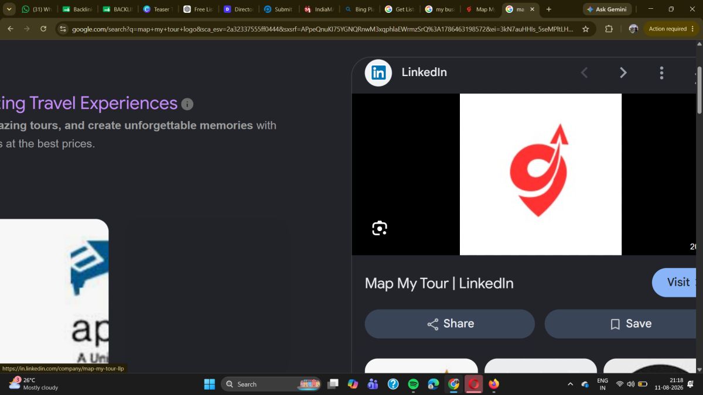Go back to previous page
The height and width of the screenshot is (395, 703).
[x=11, y=29]
